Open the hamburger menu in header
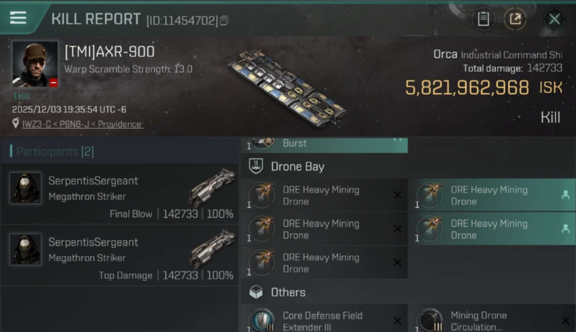 click(x=18, y=18)
